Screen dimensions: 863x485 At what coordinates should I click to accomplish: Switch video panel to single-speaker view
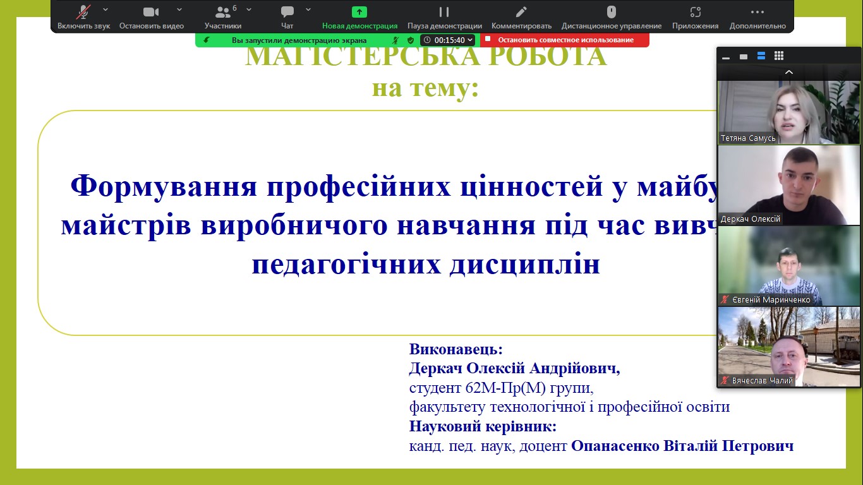click(x=744, y=56)
